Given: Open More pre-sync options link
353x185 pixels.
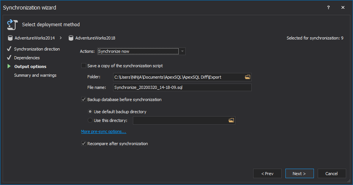Looking at the screenshot, I should pos(103,131).
